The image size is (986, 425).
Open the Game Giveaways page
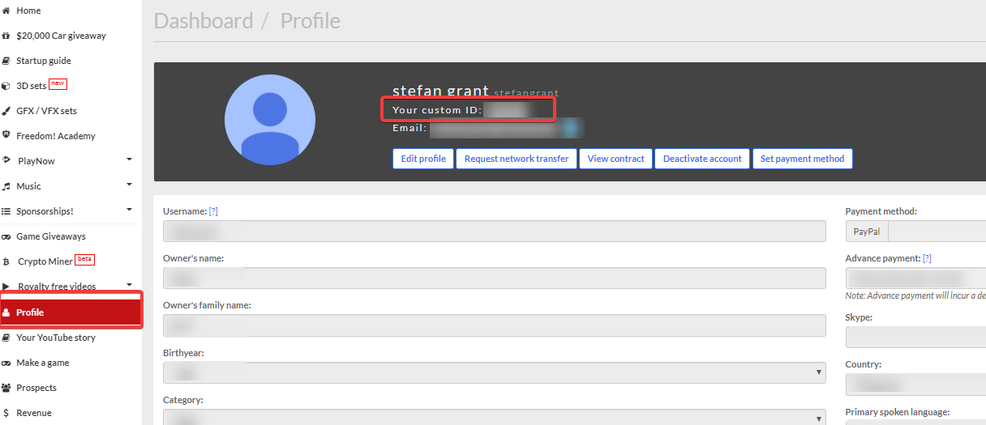(x=50, y=236)
